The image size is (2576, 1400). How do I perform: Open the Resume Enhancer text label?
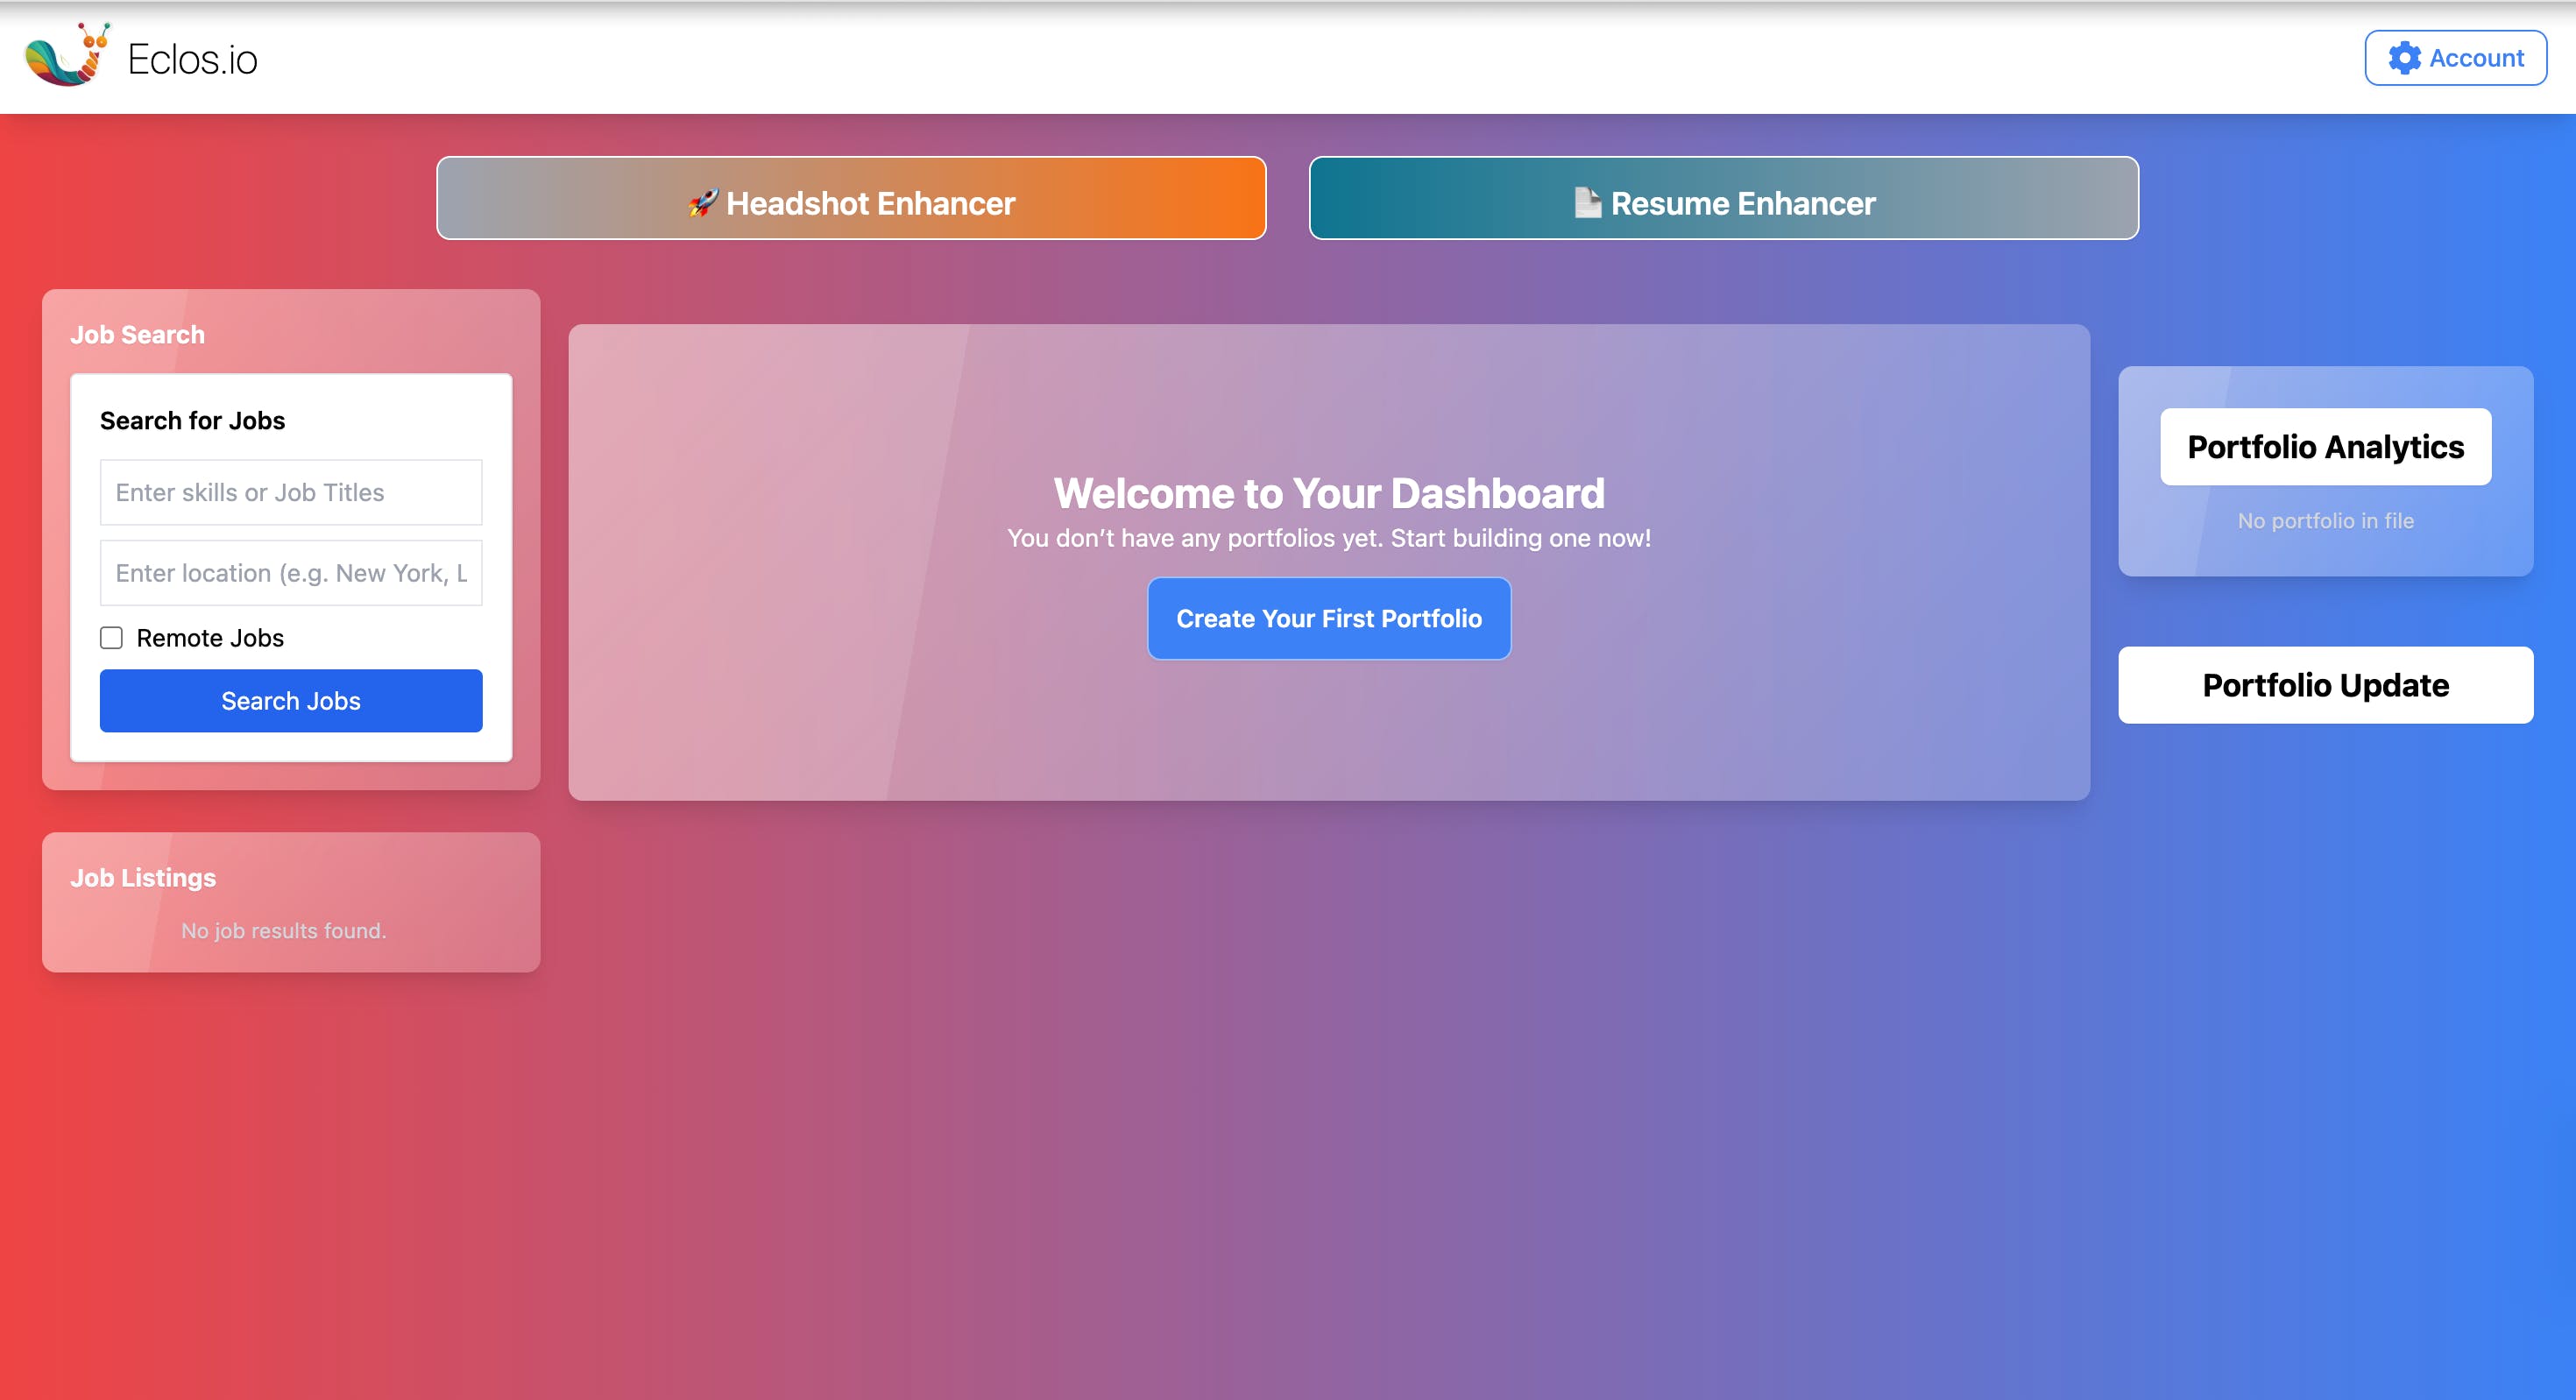1743,203
